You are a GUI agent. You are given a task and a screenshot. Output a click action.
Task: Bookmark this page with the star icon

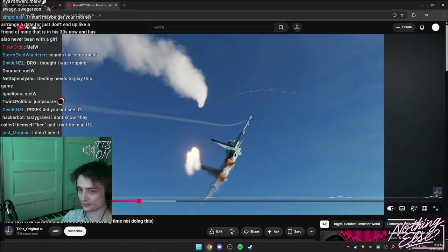tap(402, 15)
